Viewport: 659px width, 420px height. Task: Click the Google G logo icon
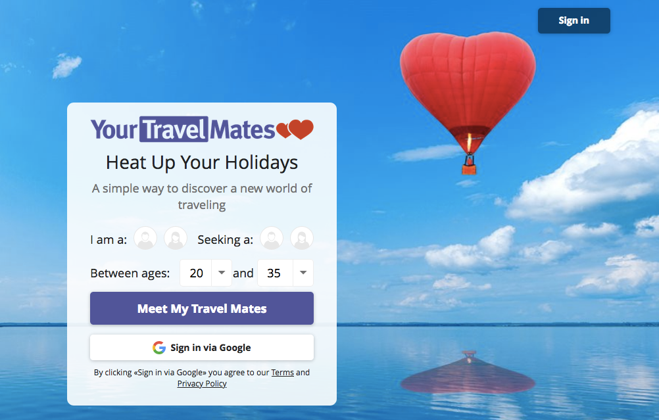(159, 347)
